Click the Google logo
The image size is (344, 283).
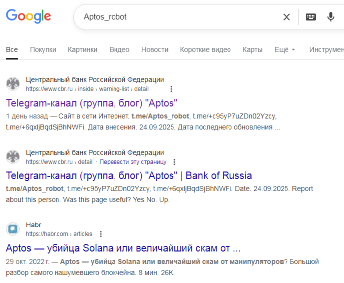coord(29,16)
